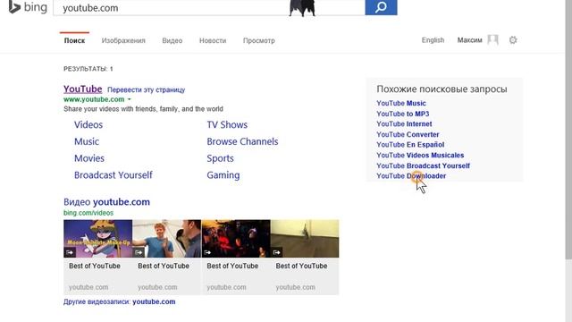
Task: Click play arrow icon on cartoon thumbnail
Action: coord(70,252)
